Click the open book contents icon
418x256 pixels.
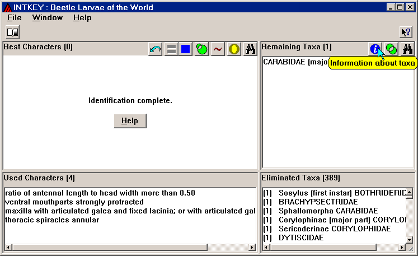[x=12, y=32]
